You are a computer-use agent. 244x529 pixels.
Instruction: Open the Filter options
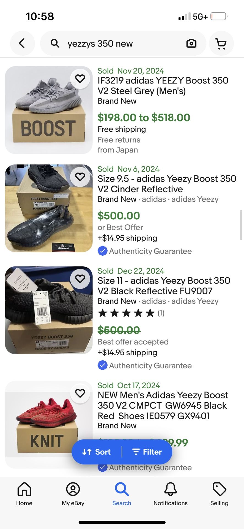[x=147, y=452]
